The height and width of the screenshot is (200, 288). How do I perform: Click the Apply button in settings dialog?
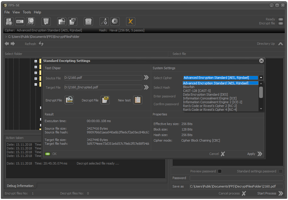[254, 154]
